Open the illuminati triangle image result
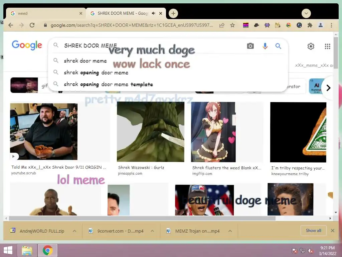 coord(298,132)
